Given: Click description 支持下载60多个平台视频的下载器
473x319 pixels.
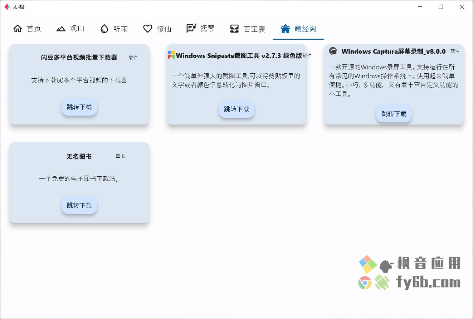Looking at the screenshot, I should [x=79, y=80].
